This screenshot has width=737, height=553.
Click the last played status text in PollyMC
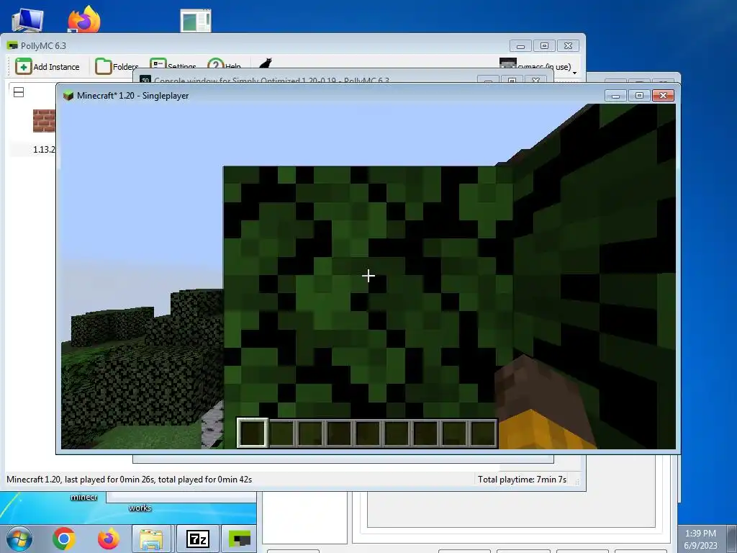tap(130, 479)
